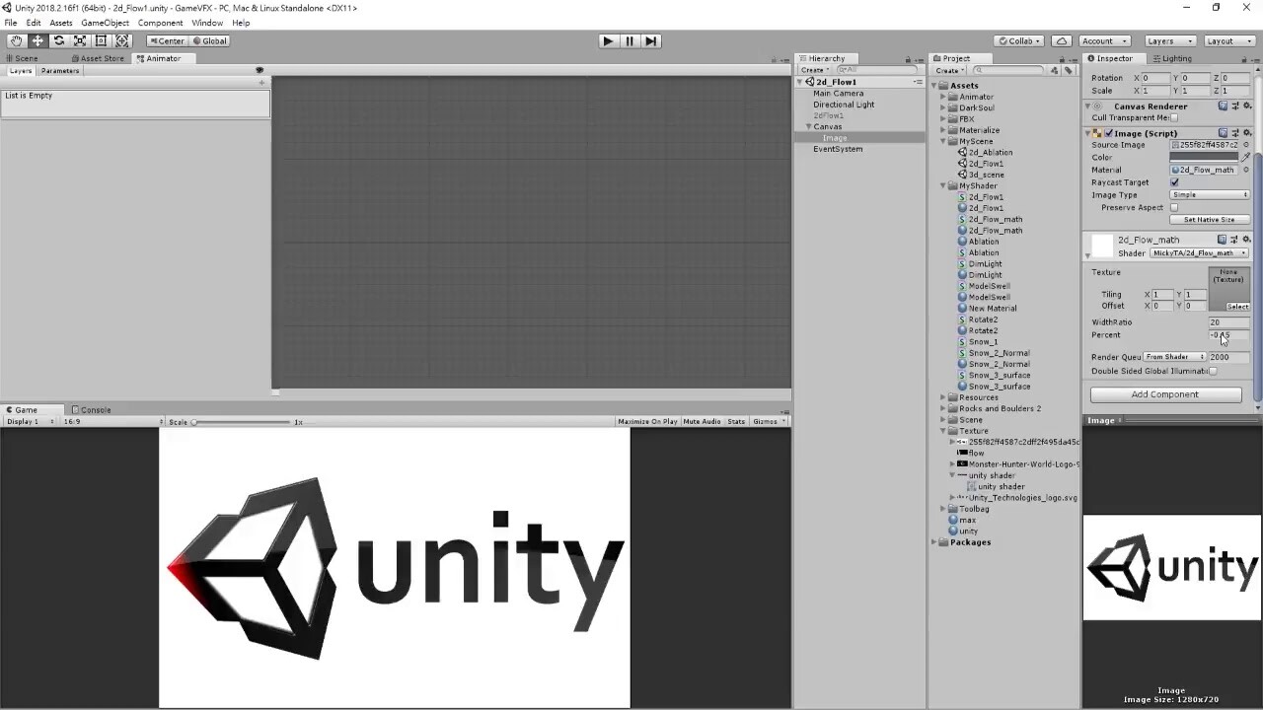Toggle Animator layer visibility eye icon
The image size is (1263, 710).
click(260, 70)
